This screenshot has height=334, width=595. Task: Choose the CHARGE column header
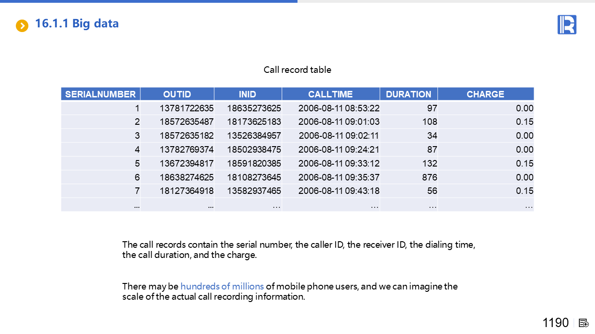(485, 94)
